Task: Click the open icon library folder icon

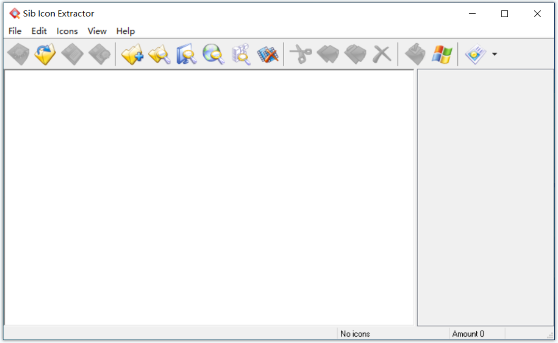Action: coord(45,54)
